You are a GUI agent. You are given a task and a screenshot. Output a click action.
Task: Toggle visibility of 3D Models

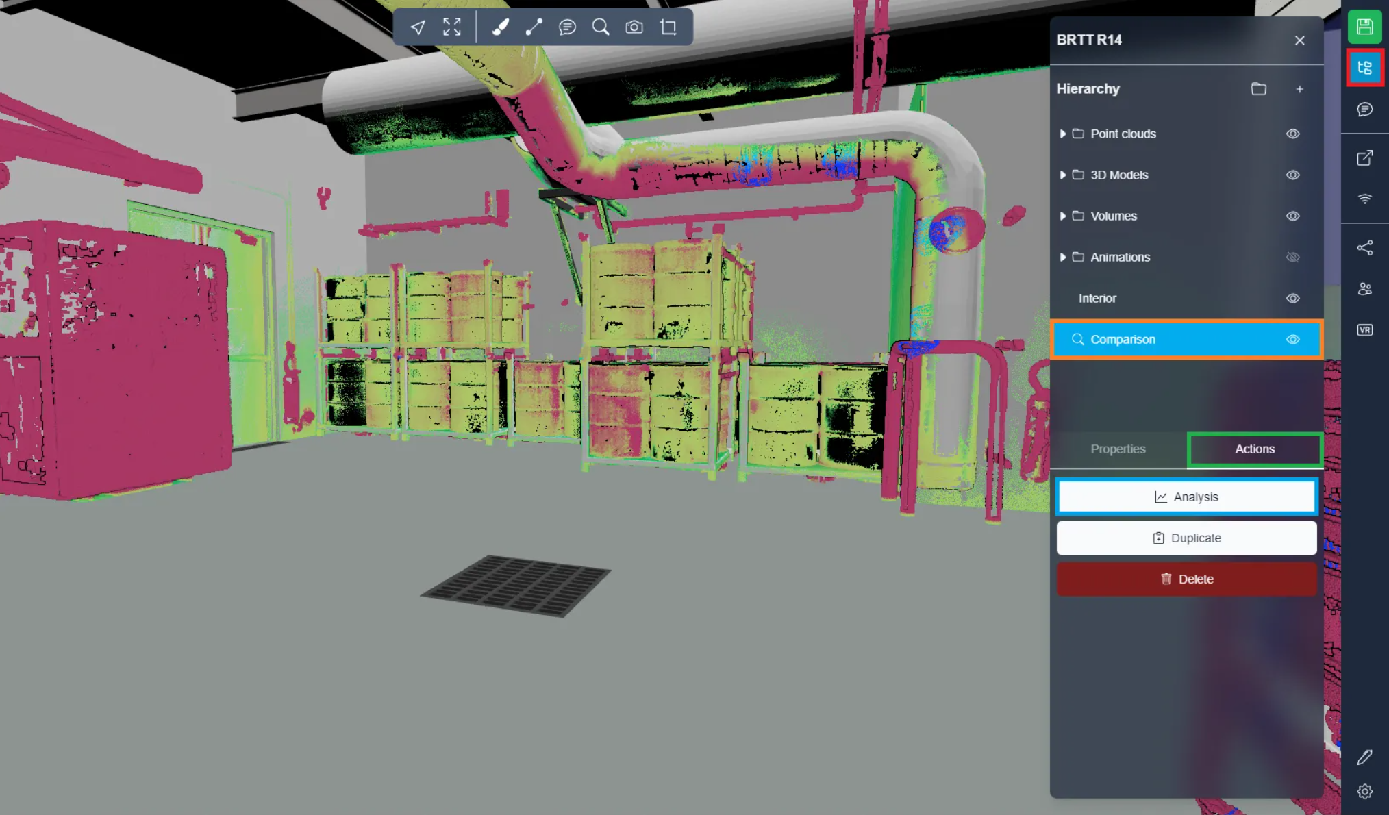[x=1292, y=175]
